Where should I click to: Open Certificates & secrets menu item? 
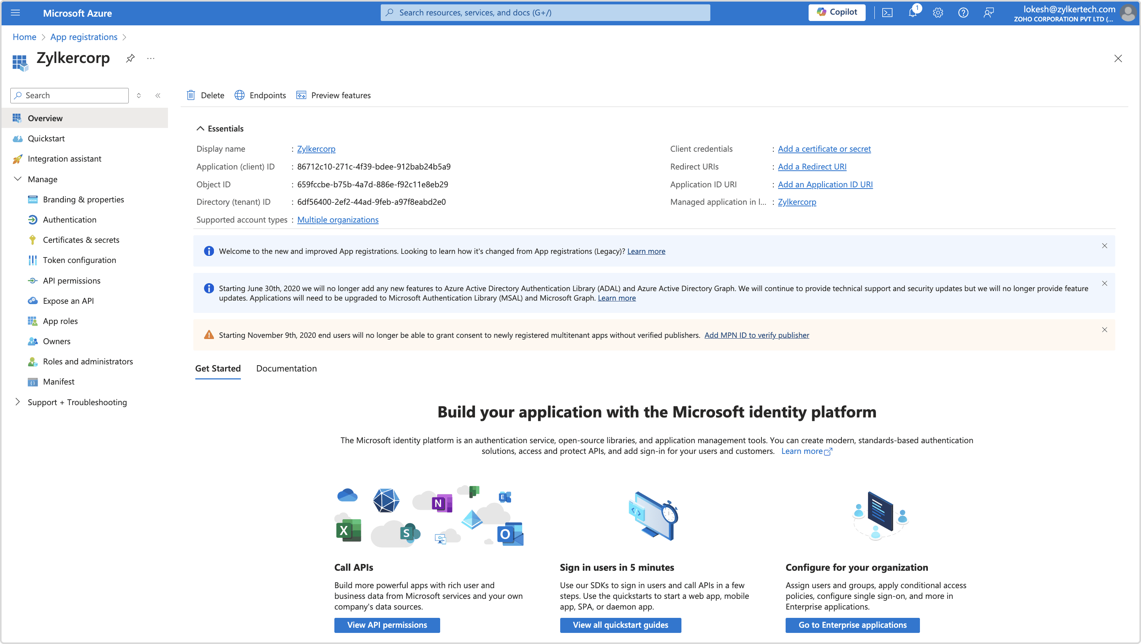(81, 240)
